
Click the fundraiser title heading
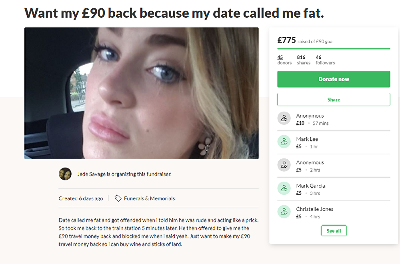click(x=174, y=13)
